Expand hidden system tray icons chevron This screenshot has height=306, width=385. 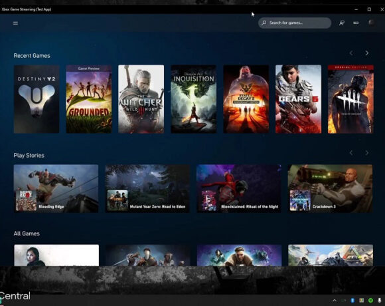tap(334, 300)
